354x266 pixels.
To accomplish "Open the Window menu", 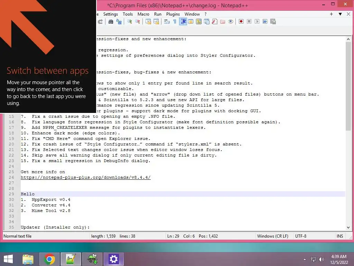I will [x=192, y=14].
